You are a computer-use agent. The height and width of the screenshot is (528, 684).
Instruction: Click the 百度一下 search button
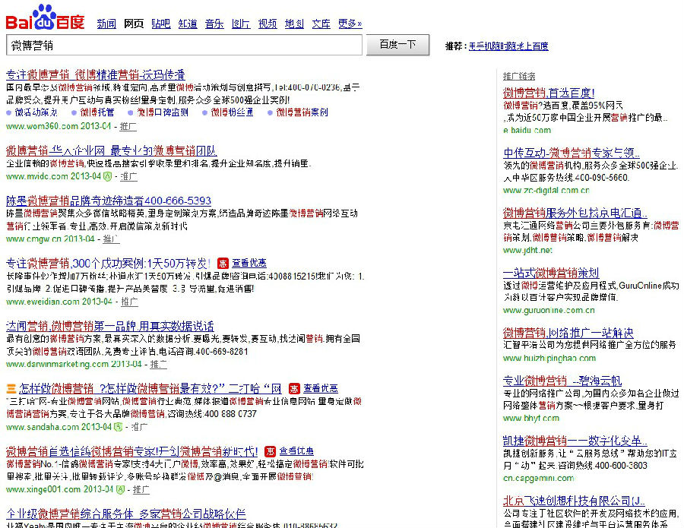[397, 45]
